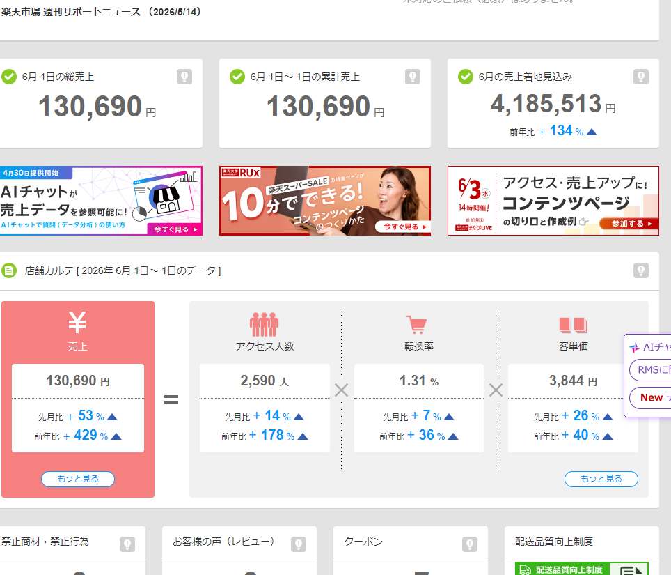Screen dimensions: 671x575
Task: Click book icon for 客単価
Action: point(573,325)
